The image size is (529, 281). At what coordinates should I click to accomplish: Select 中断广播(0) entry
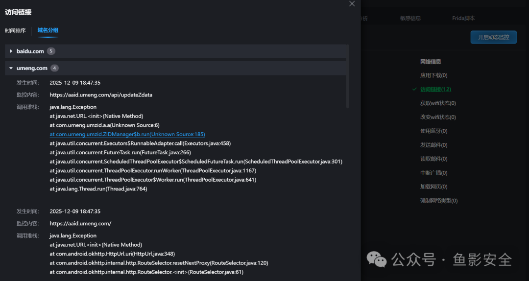coord(434,173)
